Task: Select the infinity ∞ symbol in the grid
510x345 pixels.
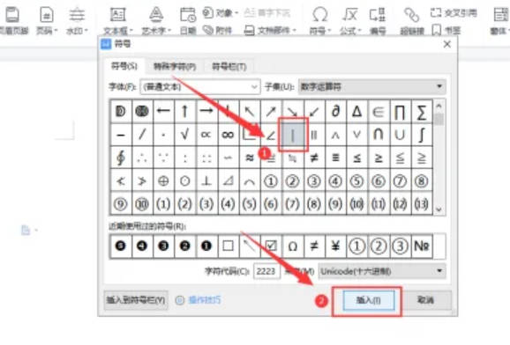Action: pyautogui.click(x=228, y=135)
